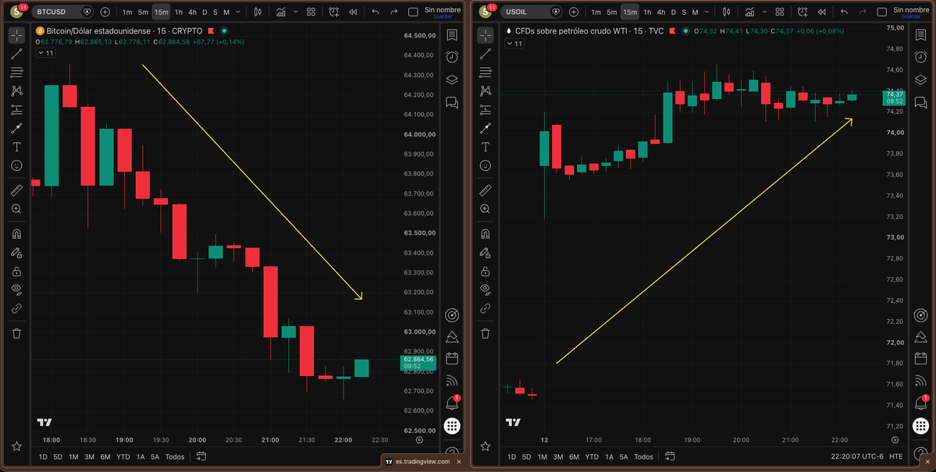
Task: Open time axis settings gear in BTCUSD chart
Action: pyautogui.click(x=420, y=440)
